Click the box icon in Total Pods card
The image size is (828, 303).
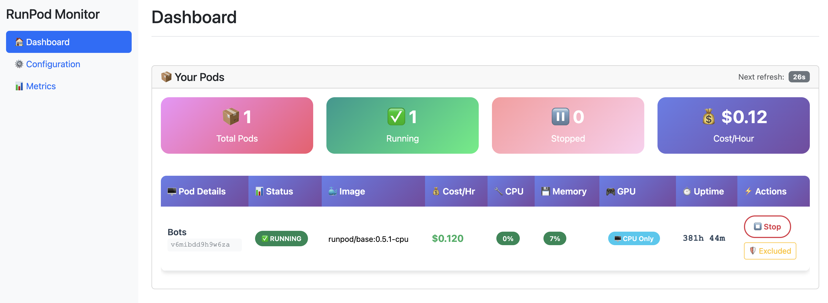[x=231, y=117]
